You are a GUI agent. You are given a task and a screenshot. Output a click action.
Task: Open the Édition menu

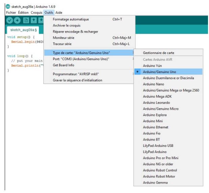coord(23,13)
